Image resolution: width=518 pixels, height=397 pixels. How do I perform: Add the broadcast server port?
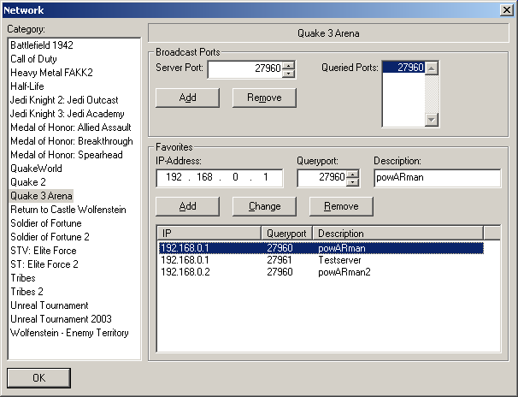pyautogui.click(x=188, y=98)
